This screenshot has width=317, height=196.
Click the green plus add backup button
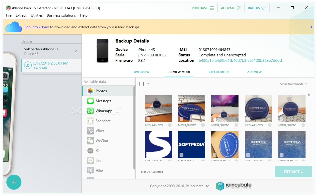pos(14,182)
